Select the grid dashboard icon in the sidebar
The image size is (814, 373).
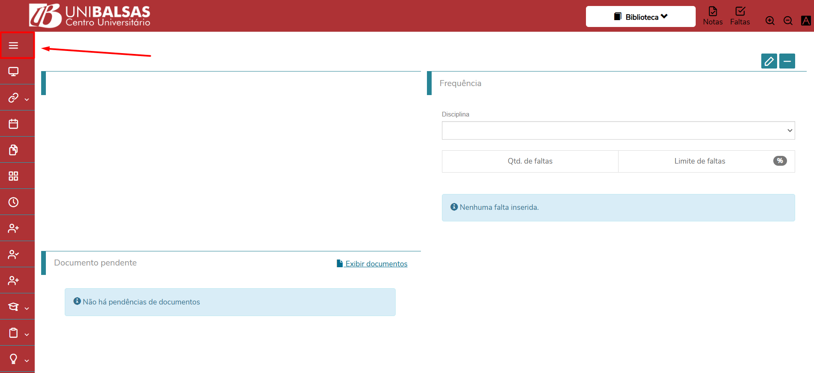point(13,176)
